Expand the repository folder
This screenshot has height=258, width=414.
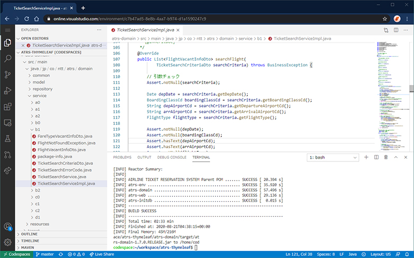click(42, 89)
